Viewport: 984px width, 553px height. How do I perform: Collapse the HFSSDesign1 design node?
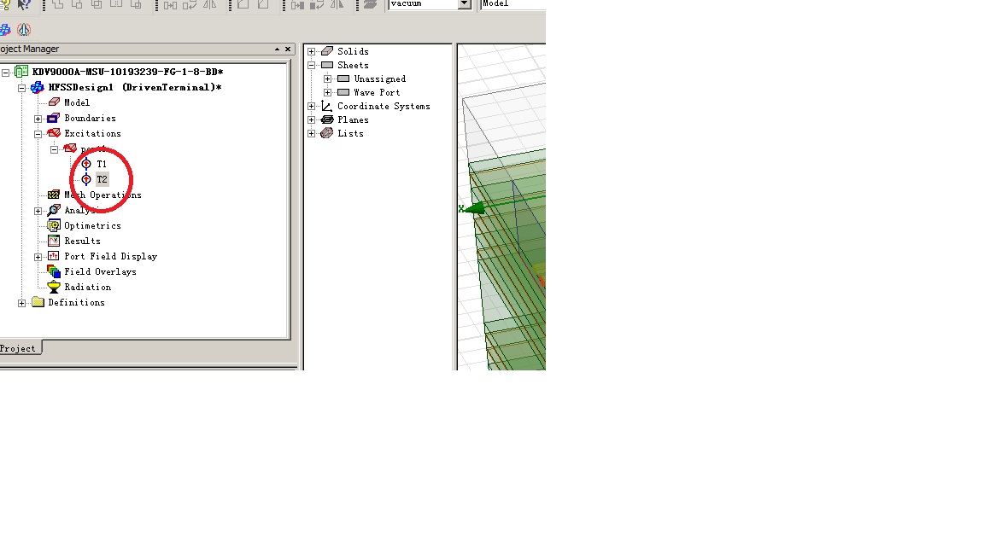(22, 88)
